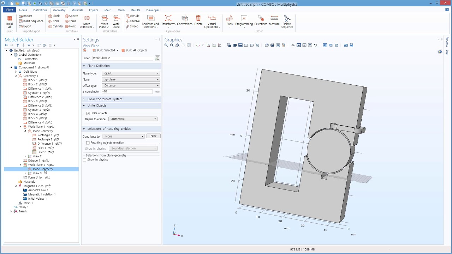452x254 pixels.
Task: Select the Block primitive tool
Action: pyautogui.click(x=54, y=16)
